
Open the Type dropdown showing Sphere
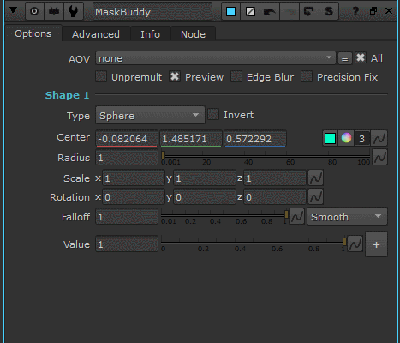point(150,115)
